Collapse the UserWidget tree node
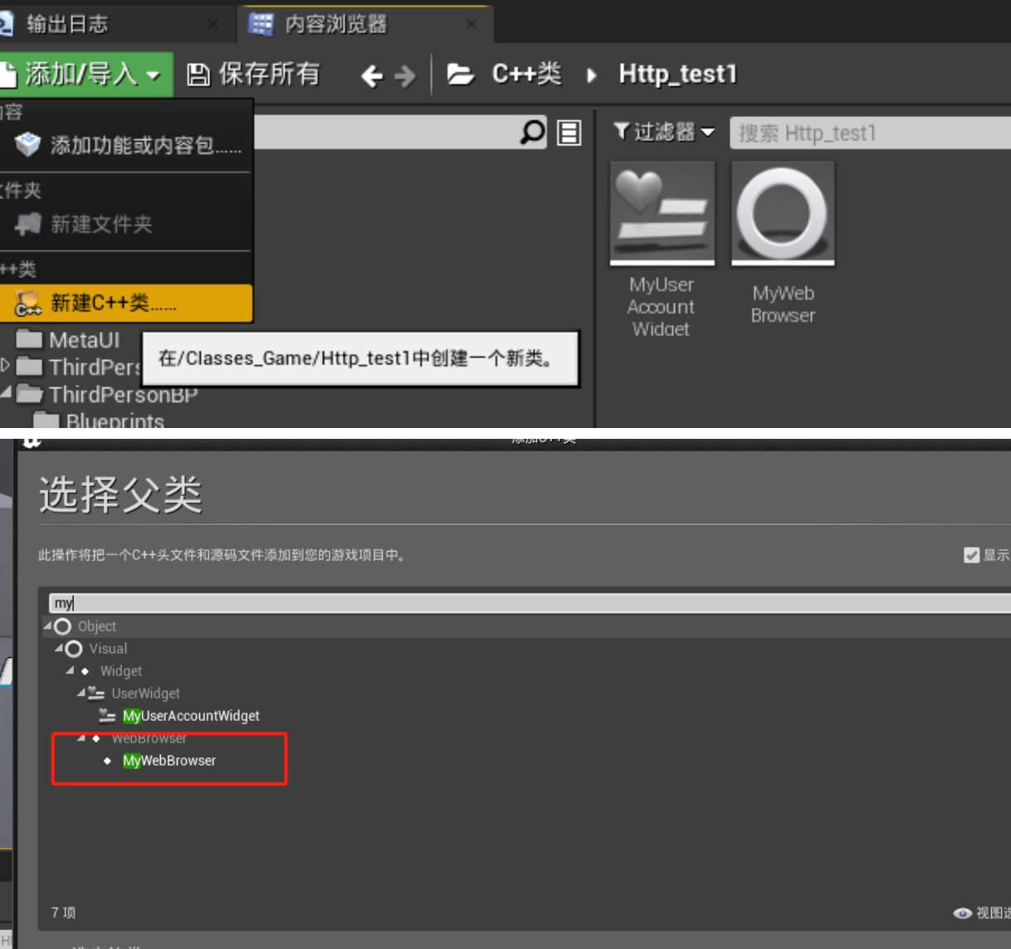This screenshot has height=949, width=1011. click(81, 693)
